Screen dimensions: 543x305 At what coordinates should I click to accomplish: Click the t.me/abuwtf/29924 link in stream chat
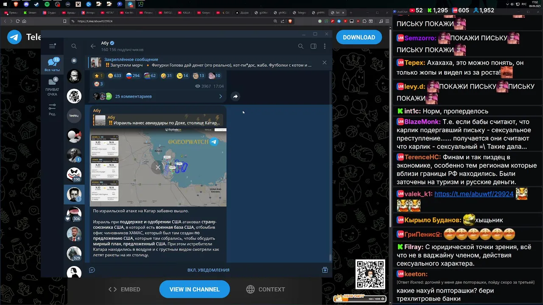pyautogui.click(x=474, y=194)
